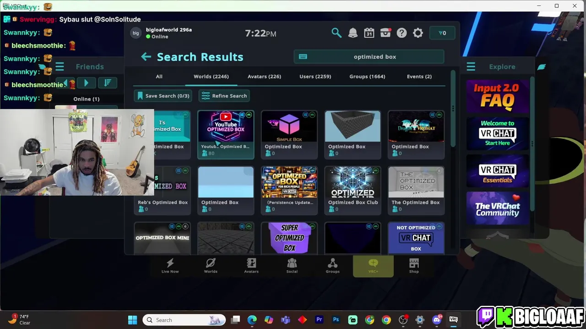
Task: Open Super Optimized Box world
Action: (x=289, y=238)
